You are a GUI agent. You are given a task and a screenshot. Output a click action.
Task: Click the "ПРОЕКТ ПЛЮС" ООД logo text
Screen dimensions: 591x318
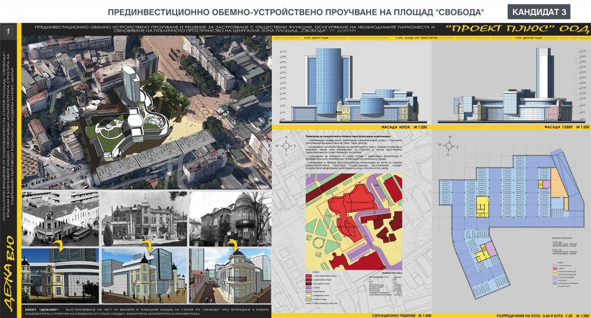point(517,29)
